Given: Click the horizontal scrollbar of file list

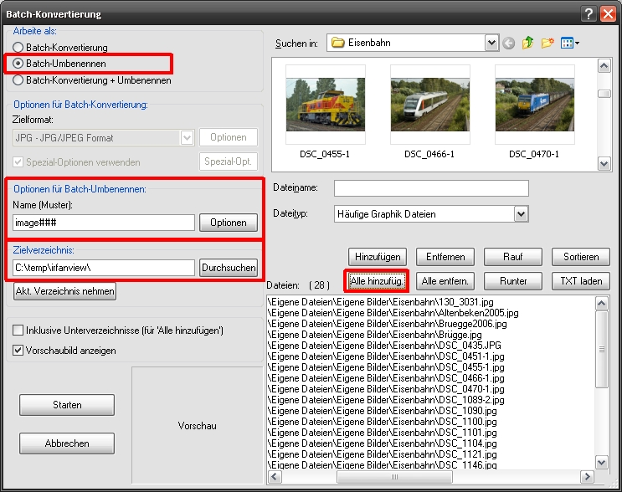Looking at the screenshot, I should [430, 477].
